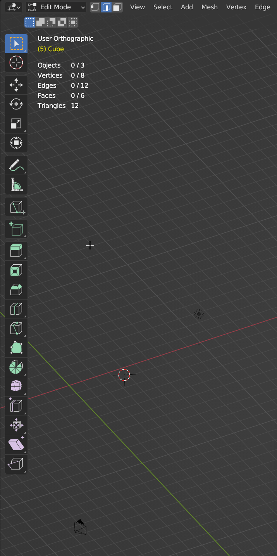Activate the Extrude Region tool
277x556 pixels.
16,251
